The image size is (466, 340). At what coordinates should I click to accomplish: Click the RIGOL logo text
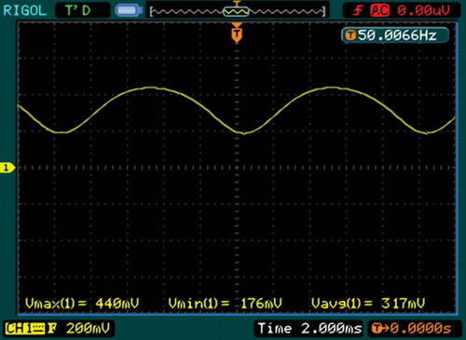tap(24, 10)
